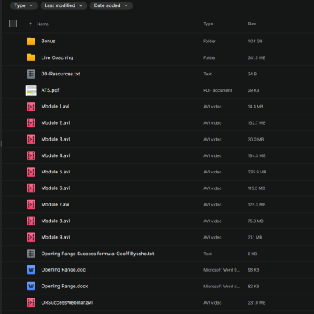Open the Live Coaching folder icon
This screenshot has width=314, height=314.
click(x=31, y=57)
